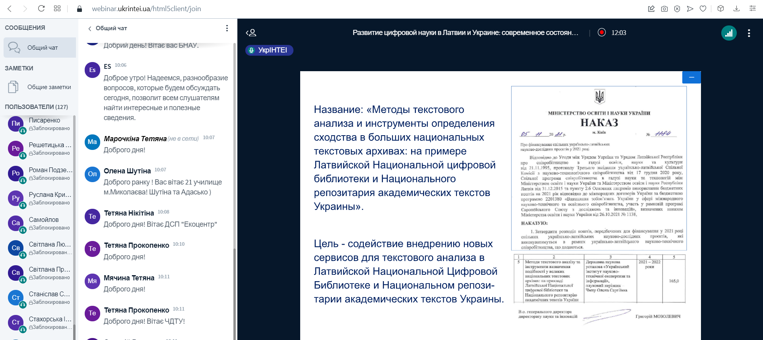Click the Са avatar of Самойлов
Image resolution: width=763 pixels, height=340 pixels.
pos(16,223)
